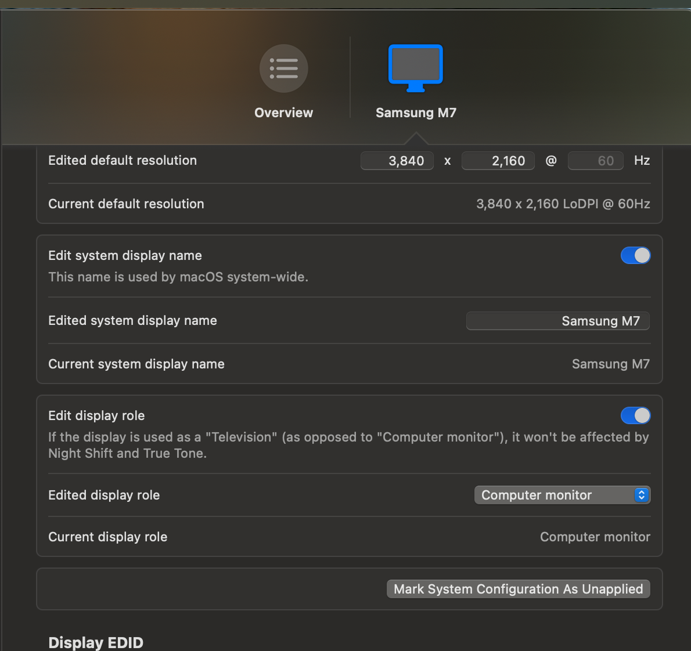
Task: Click the blue up-down arrows on the role selector
Action: pos(641,495)
